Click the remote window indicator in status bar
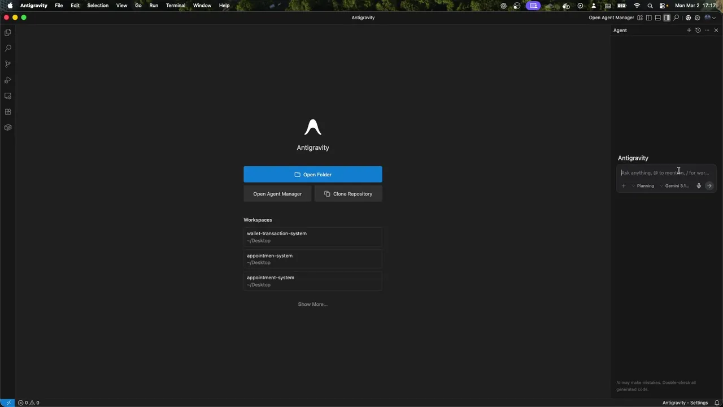The height and width of the screenshot is (407, 723). pyautogui.click(x=8, y=402)
